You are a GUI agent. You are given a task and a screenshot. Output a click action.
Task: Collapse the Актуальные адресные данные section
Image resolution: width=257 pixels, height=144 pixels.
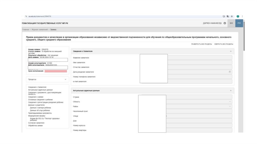click(231, 91)
